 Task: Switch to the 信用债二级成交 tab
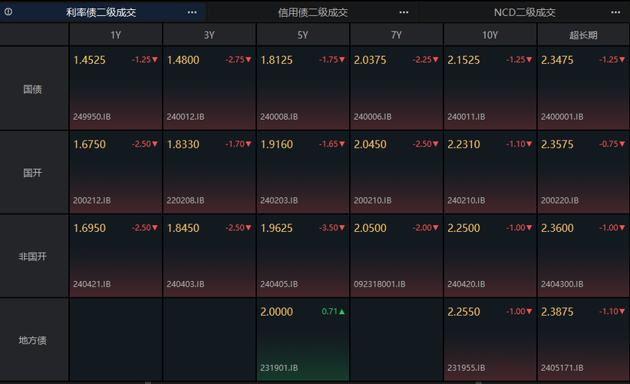pos(313,12)
